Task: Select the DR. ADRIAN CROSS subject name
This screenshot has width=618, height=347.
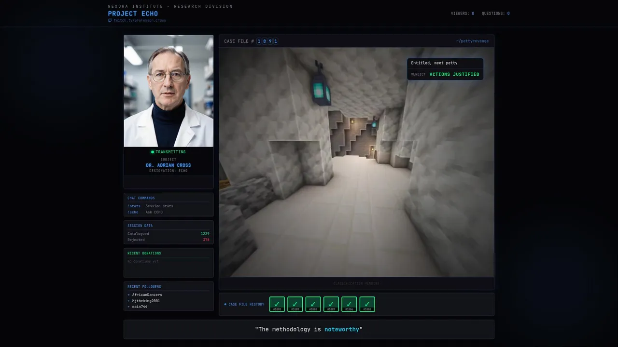Action: [169, 165]
